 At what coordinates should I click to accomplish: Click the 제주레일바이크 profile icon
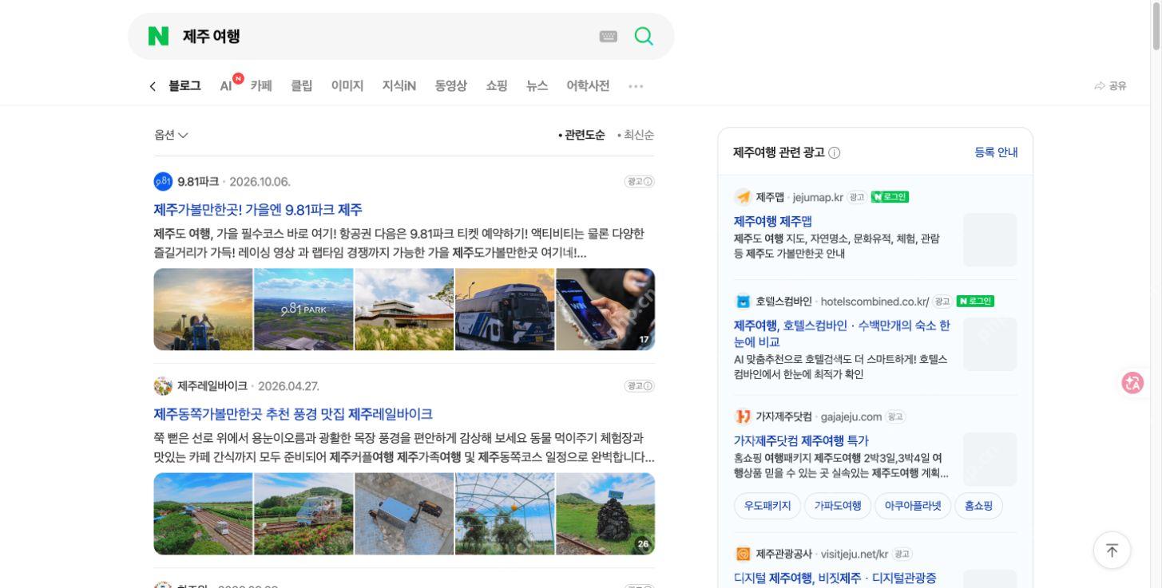[163, 386]
